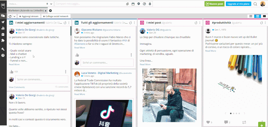Open the profile avatar menu

263,4
